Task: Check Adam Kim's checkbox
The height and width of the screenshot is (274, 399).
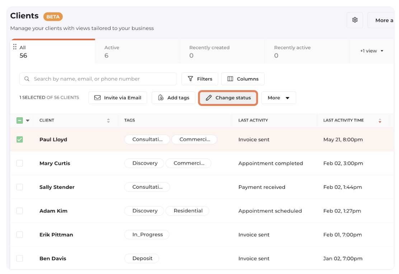Action: [x=20, y=211]
